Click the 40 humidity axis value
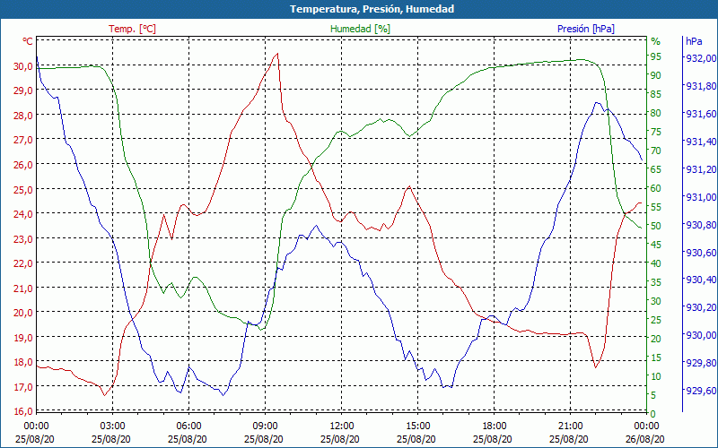 tap(656, 263)
